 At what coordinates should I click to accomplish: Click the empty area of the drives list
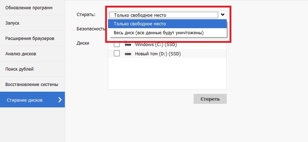pos(167,73)
